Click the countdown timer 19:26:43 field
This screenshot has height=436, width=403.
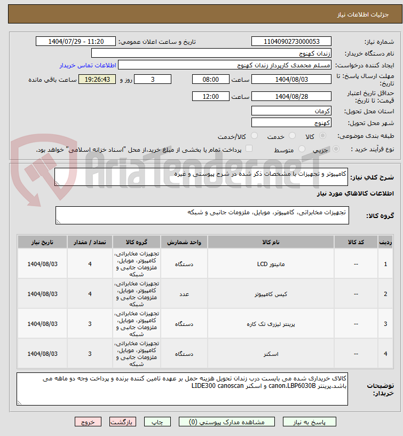pos(97,79)
